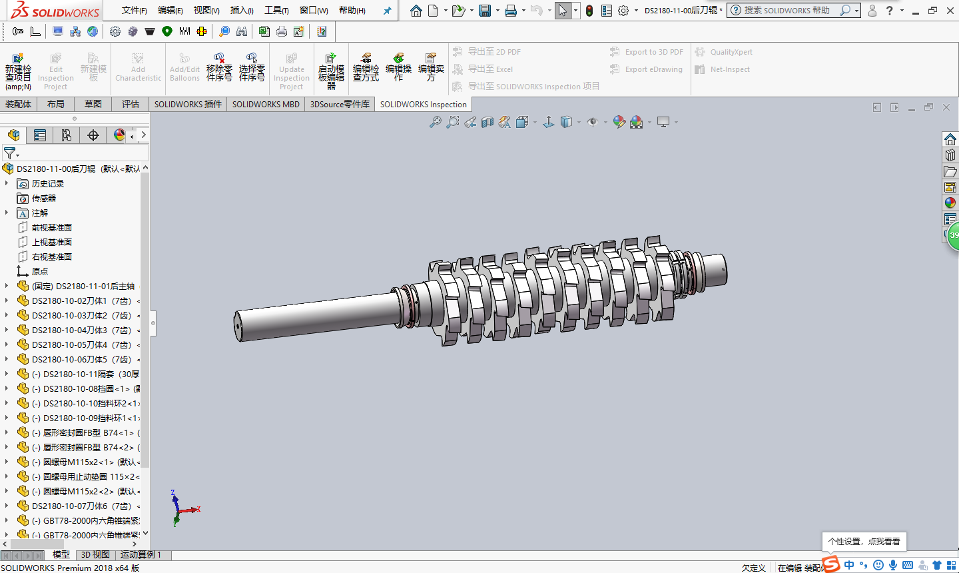Image resolution: width=959 pixels, height=573 pixels.
Task: Click the tree filter funnel icon
Action: pos(9,154)
